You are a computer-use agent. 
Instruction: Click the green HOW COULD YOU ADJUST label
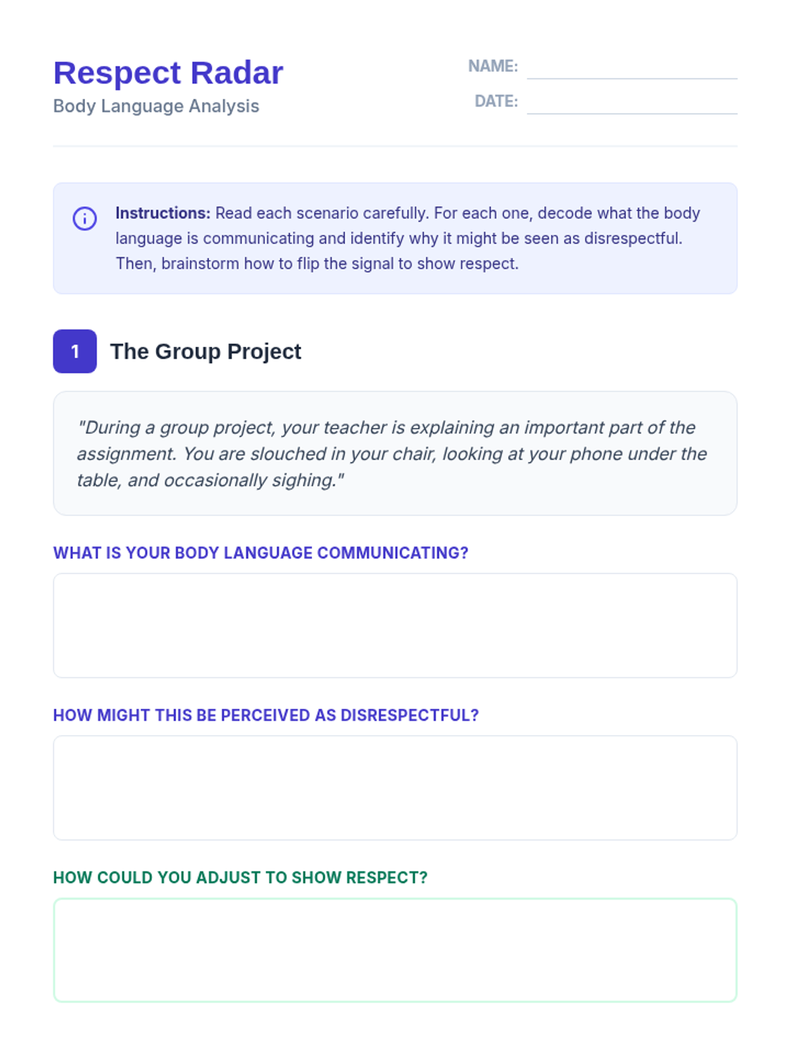point(240,877)
